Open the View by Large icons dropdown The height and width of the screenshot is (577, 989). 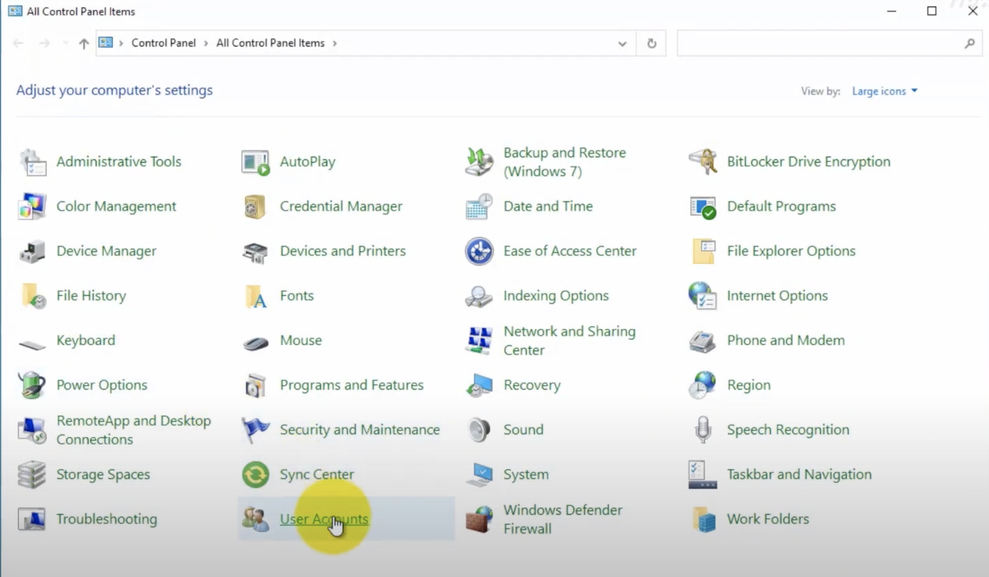[884, 92]
